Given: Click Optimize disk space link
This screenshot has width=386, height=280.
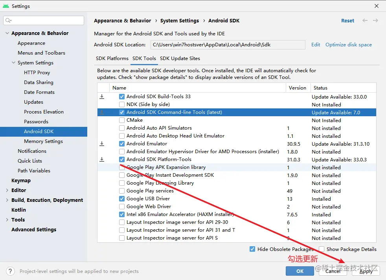Looking at the screenshot, I should coord(349,45).
